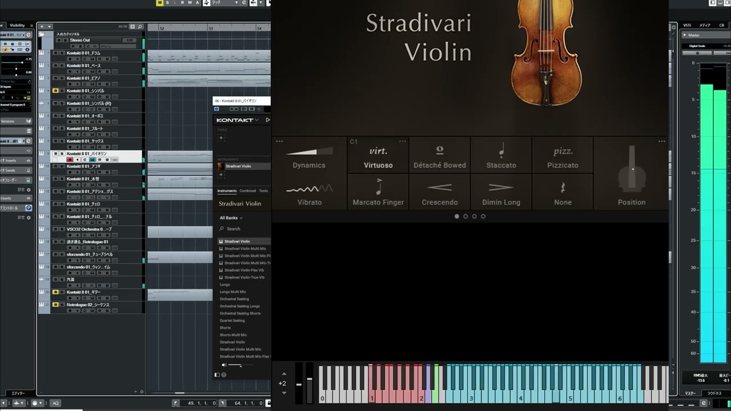Open the Instruments tab in Kontakt
731x411 pixels.
pos(227,191)
